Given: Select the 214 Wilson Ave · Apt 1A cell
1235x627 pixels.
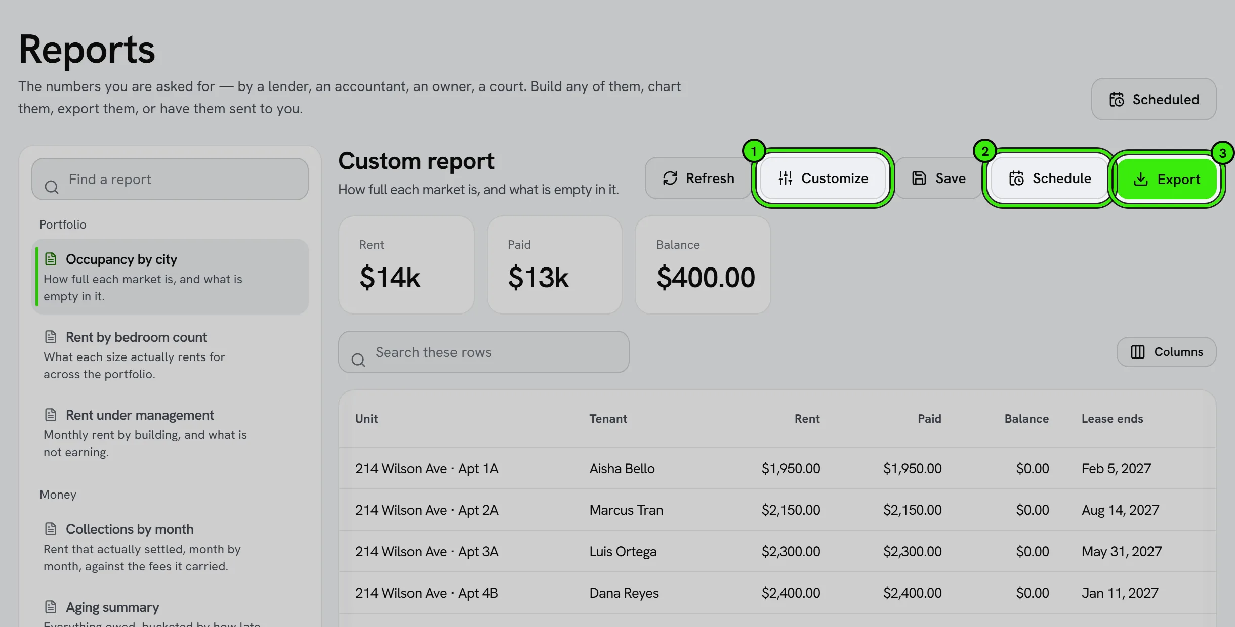Looking at the screenshot, I should pyautogui.click(x=427, y=469).
